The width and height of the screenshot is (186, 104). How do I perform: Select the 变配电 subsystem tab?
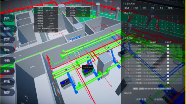tap(170, 8)
